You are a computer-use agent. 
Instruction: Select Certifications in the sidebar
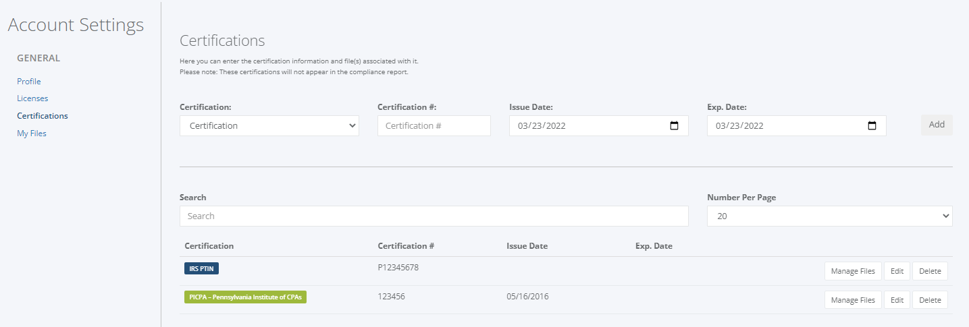tap(43, 116)
